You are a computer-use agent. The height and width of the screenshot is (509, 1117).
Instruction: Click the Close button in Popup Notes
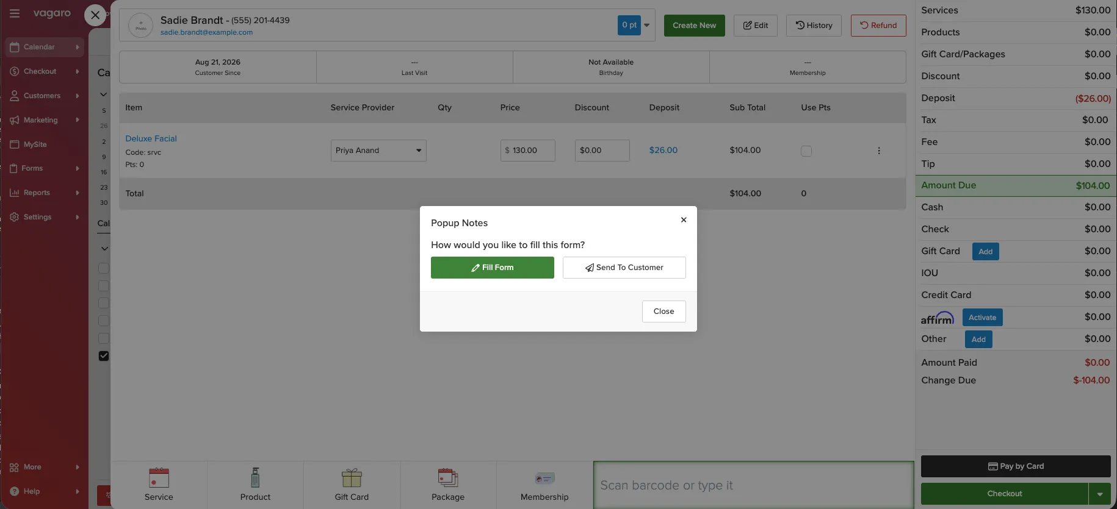(x=664, y=311)
